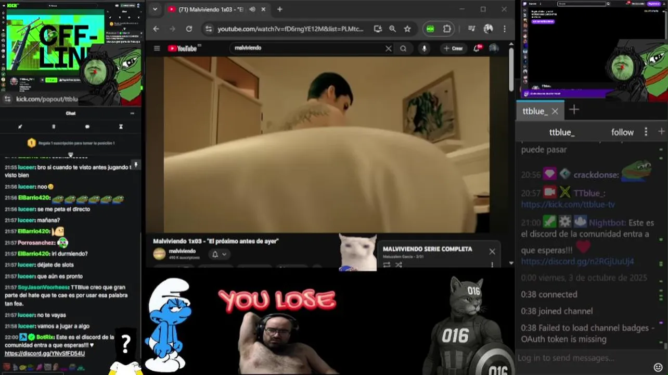The height and width of the screenshot is (375, 668).
Task: Open Kick chat three-dot options
Action: point(132,113)
